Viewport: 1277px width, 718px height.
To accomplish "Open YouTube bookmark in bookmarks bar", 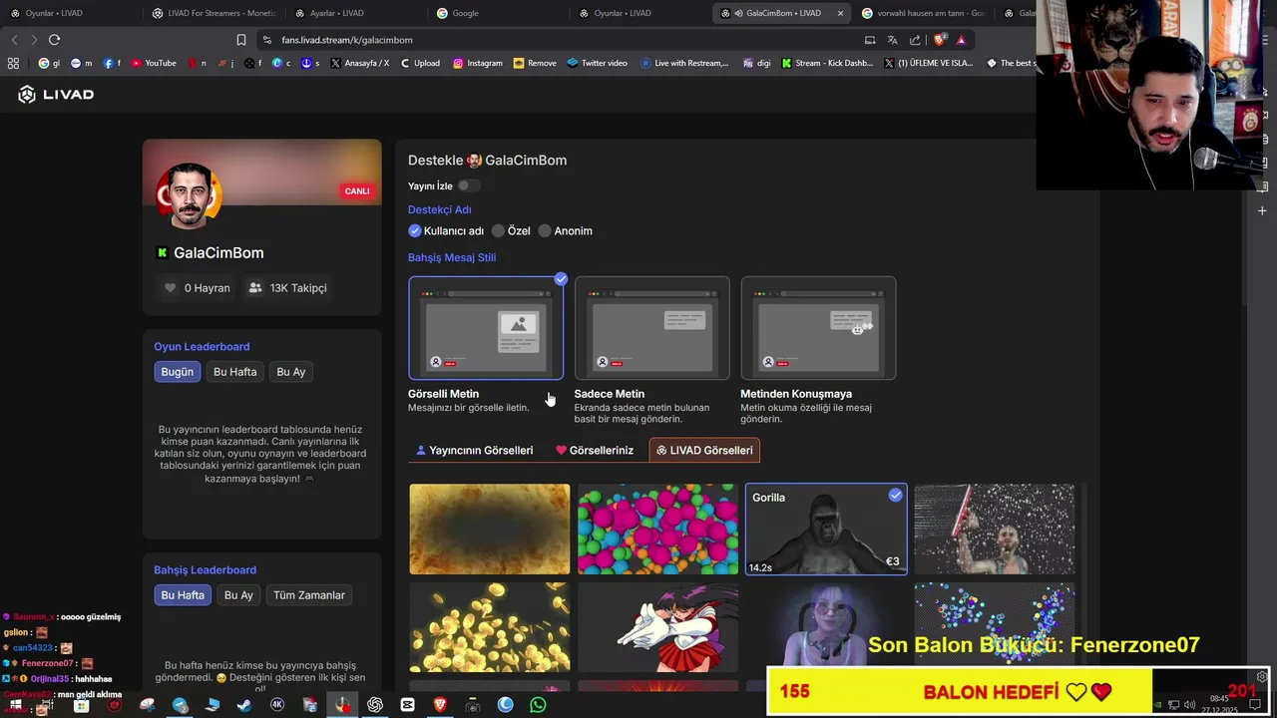I will tap(153, 63).
